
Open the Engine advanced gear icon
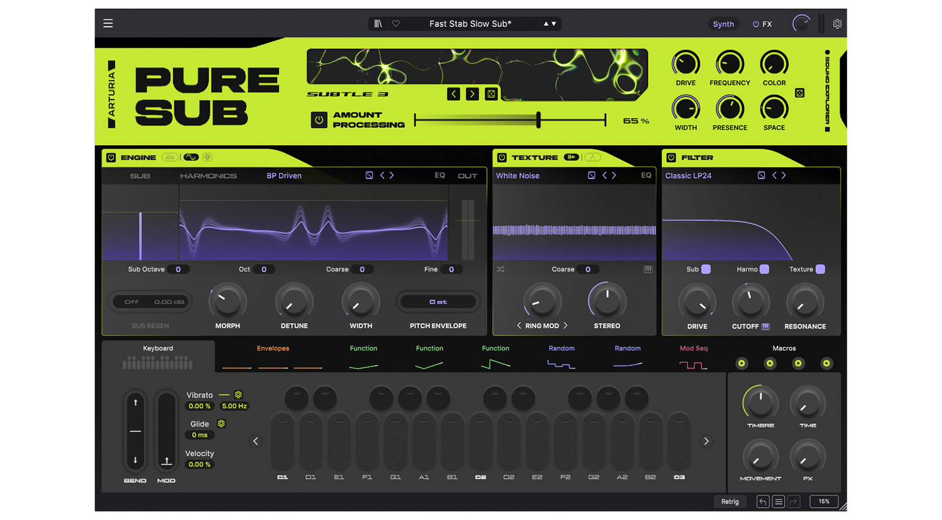tap(207, 157)
